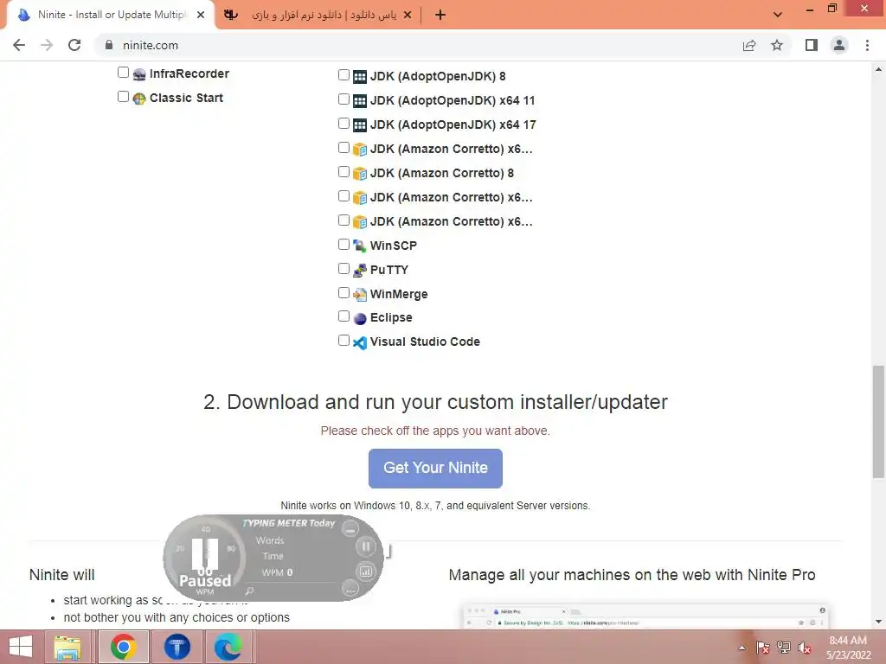Click the muted volume tray icon
This screenshot has width=886, height=664.
(x=804, y=648)
